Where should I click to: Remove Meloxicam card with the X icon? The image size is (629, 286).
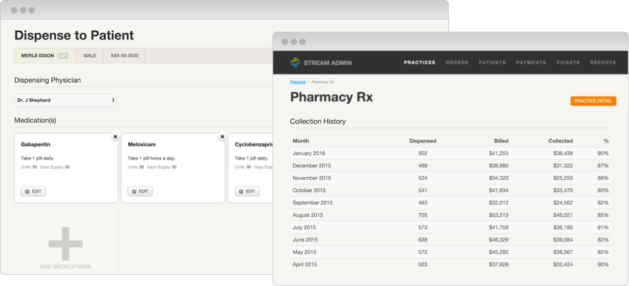(222, 136)
